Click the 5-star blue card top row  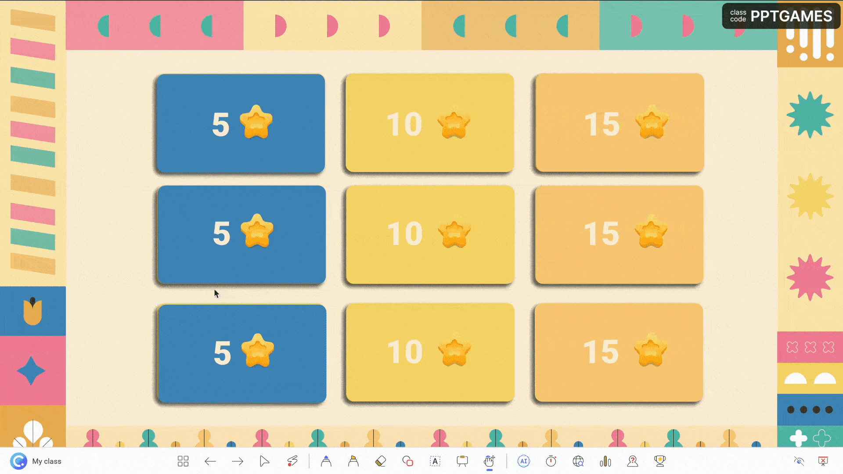(x=241, y=123)
